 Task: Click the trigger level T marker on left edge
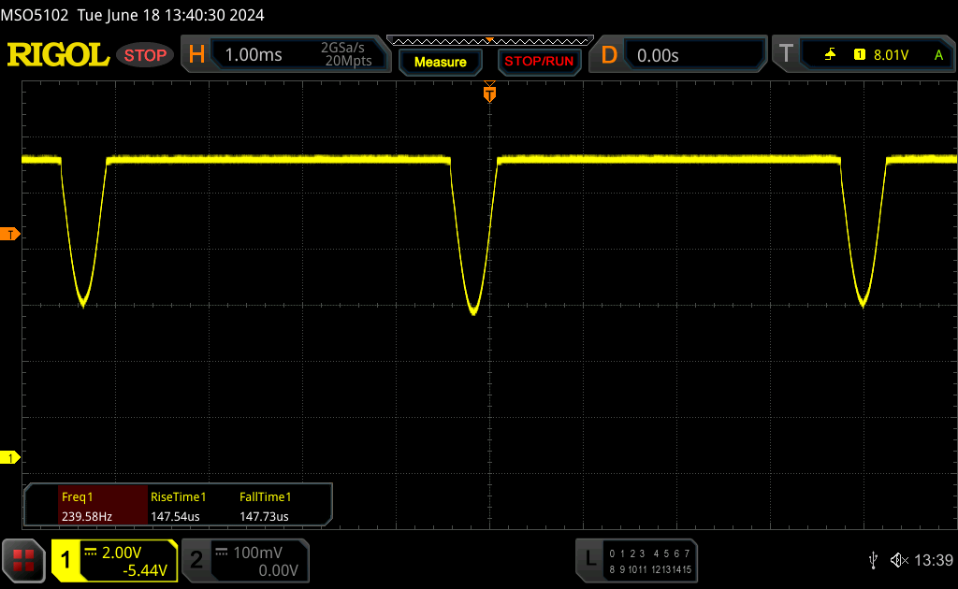click(x=9, y=235)
